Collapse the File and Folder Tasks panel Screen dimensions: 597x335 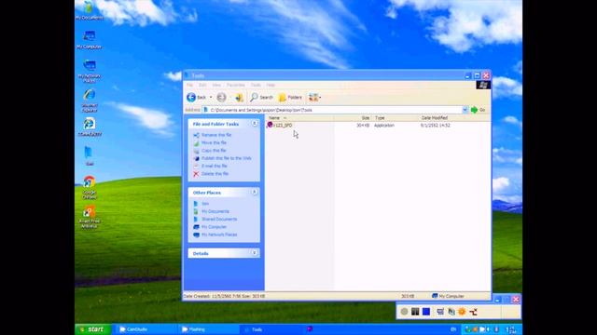(255, 124)
